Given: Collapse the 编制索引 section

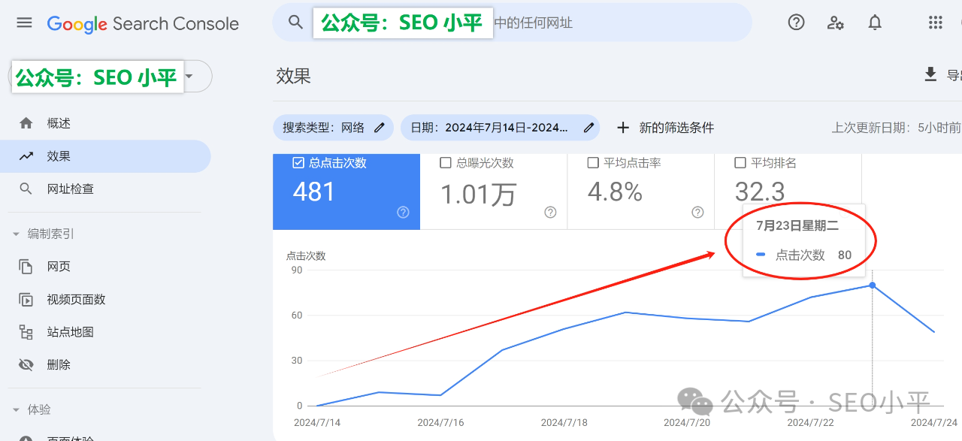Looking at the screenshot, I should click(x=16, y=234).
